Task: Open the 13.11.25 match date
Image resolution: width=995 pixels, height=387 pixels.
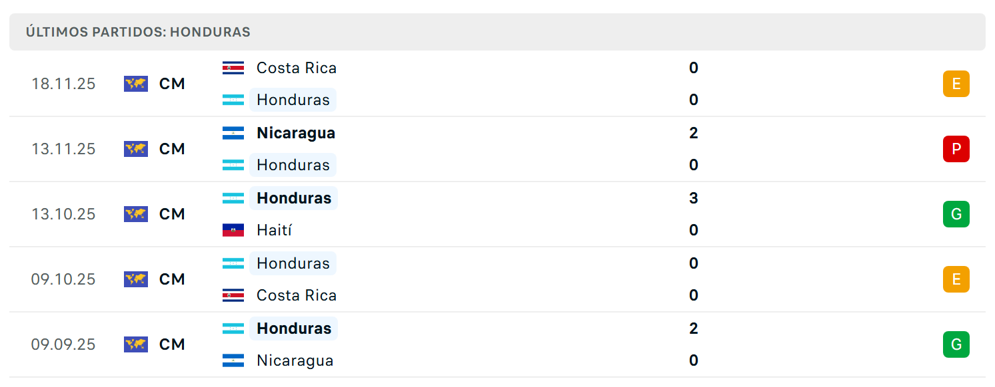Action: (x=63, y=149)
